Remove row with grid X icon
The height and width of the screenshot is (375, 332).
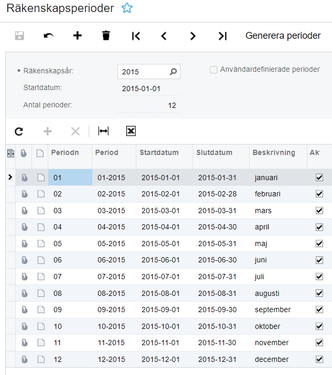76,131
